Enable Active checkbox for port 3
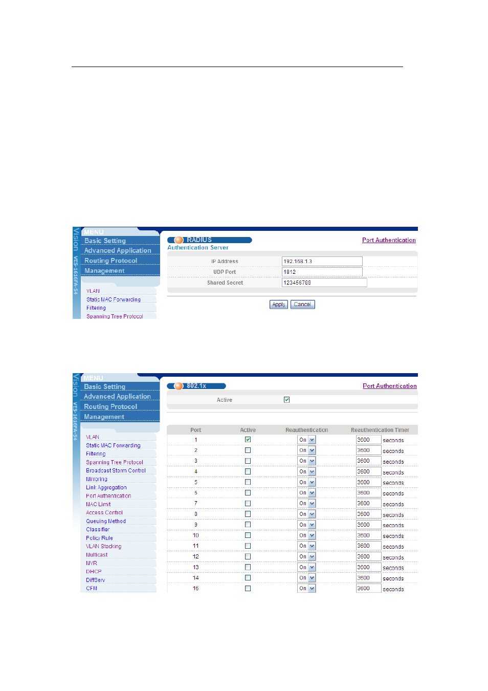The image size is (488, 691). tap(248, 461)
